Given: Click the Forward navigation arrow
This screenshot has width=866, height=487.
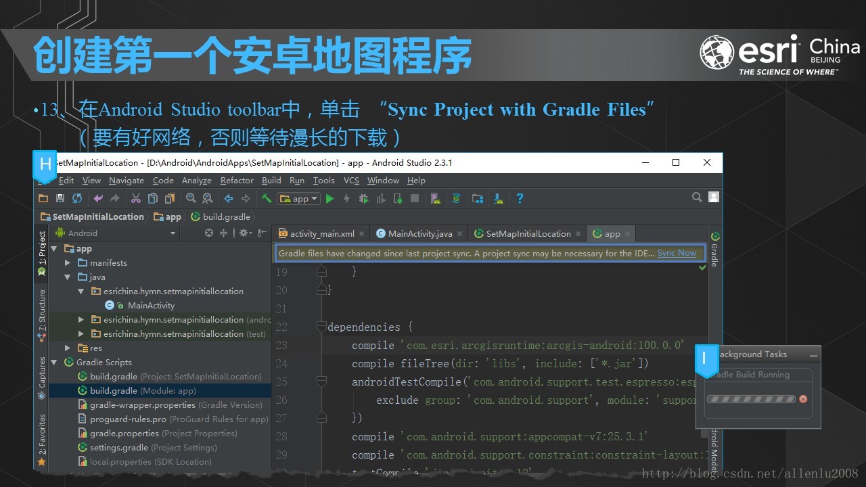Looking at the screenshot, I should (x=246, y=198).
